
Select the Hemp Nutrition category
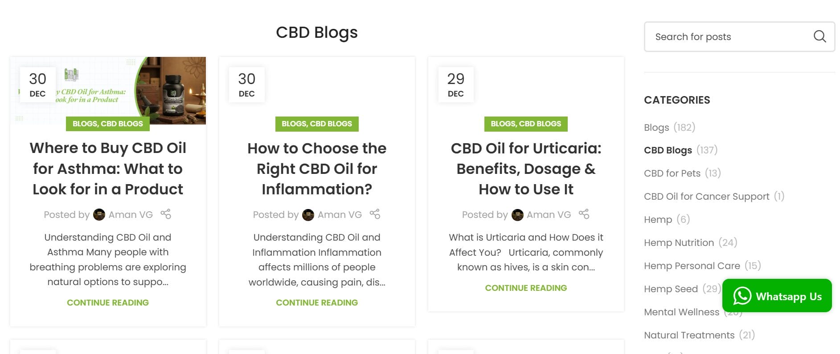pos(679,243)
